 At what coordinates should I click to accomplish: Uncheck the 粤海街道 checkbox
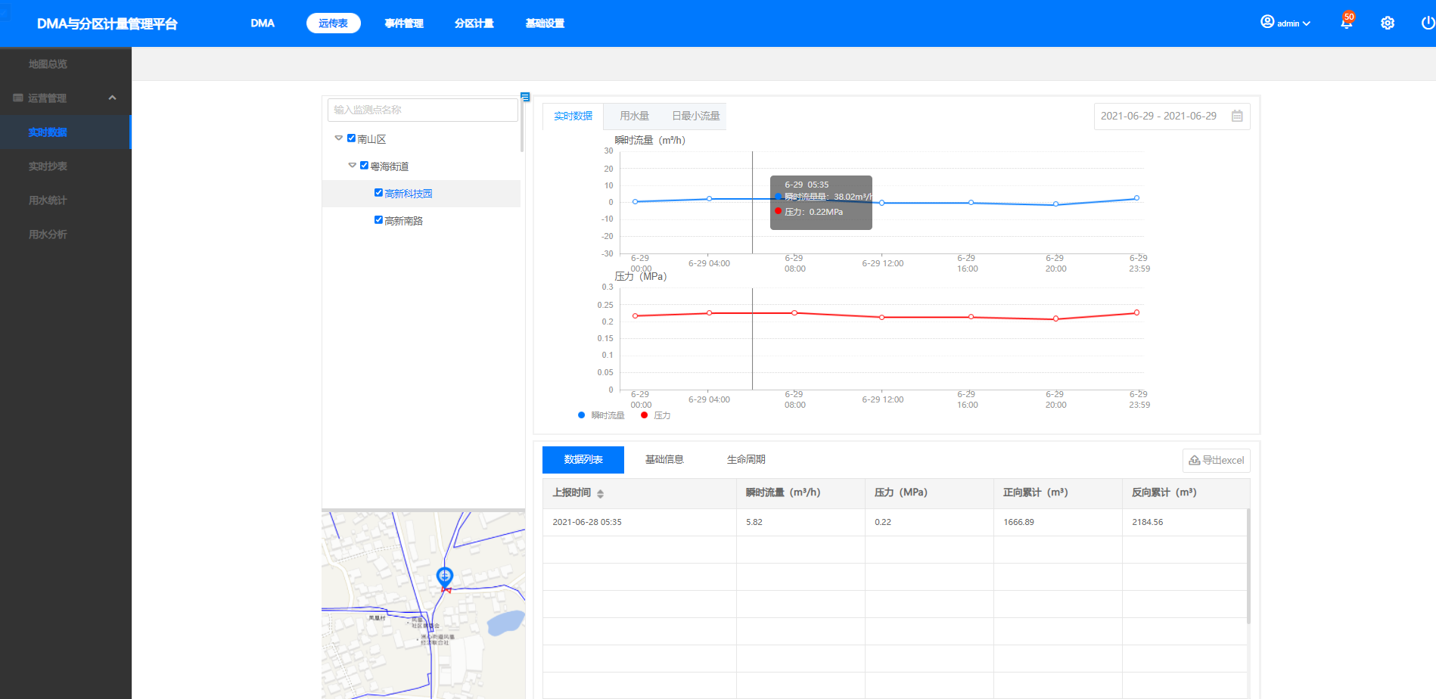364,166
